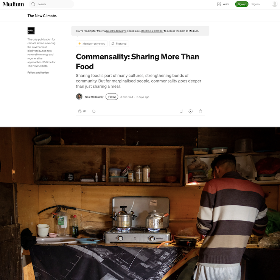Viewport: 280px width, 280px height.
Task: Follow author Neal Haddaway
Action: coord(112,97)
